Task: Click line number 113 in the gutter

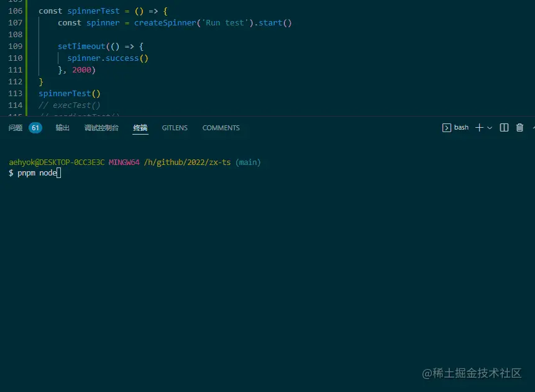Action: point(16,93)
